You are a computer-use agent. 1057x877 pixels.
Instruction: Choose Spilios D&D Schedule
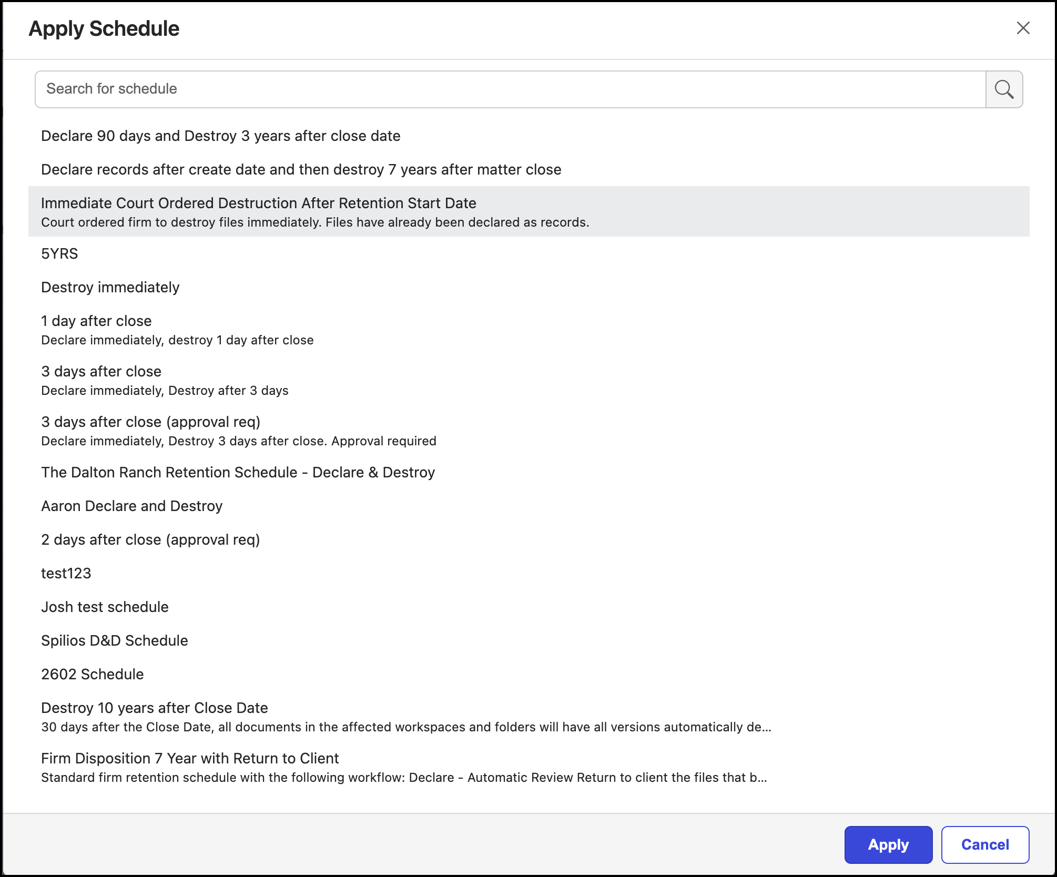tap(115, 641)
